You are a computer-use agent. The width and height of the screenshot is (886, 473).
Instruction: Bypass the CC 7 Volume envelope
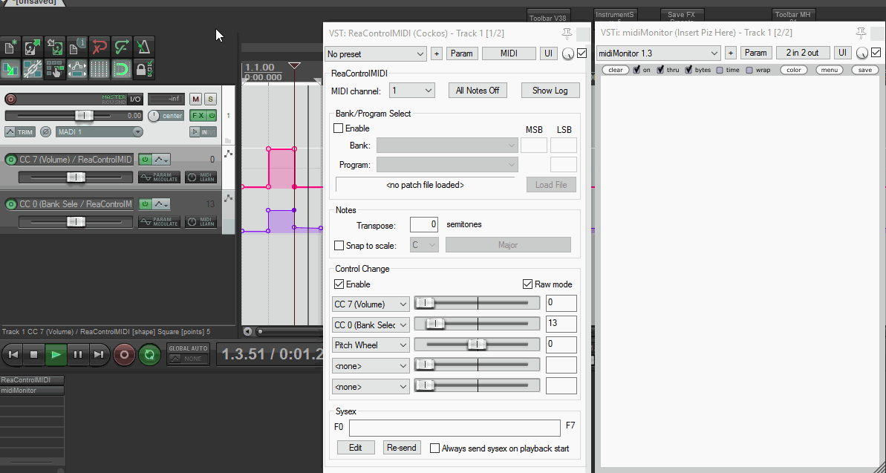click(145, 160)
